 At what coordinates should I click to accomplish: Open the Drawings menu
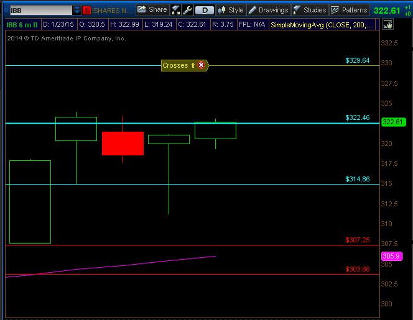269,10
